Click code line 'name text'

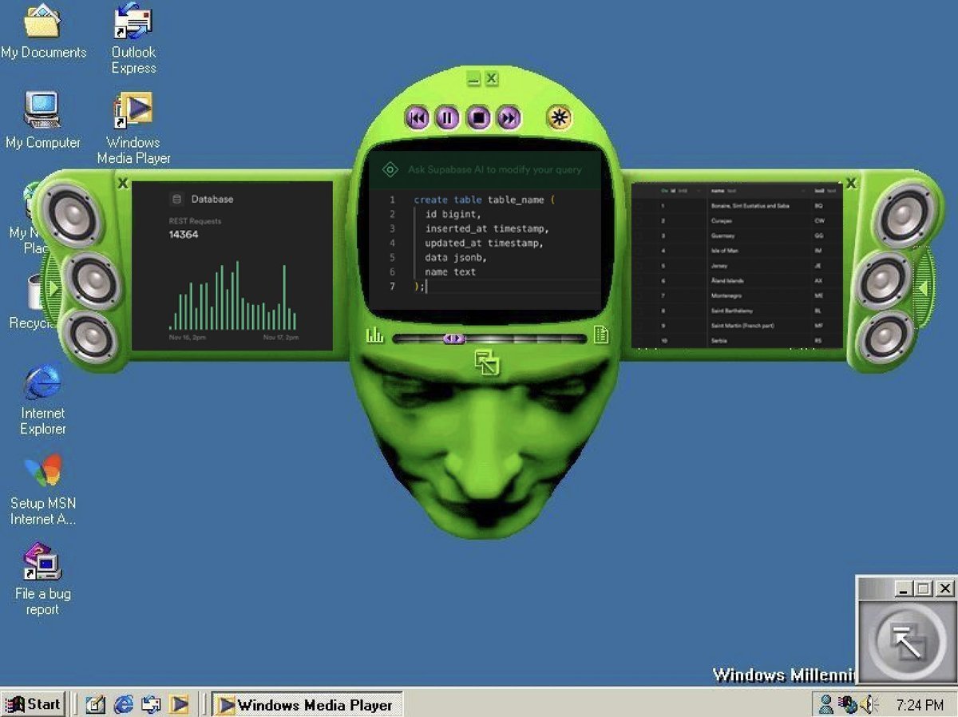pos(449,271)
